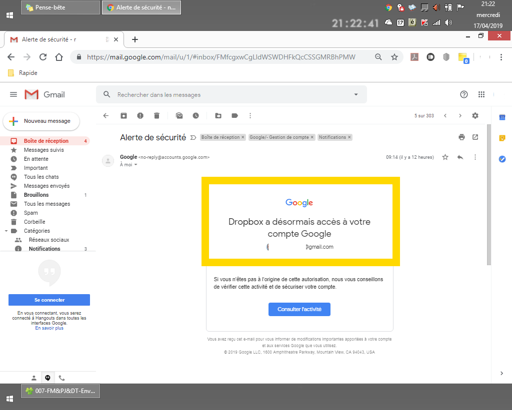Show recipient details dropdown next to À moi
Image resolution: width=512 pixels, height=410 pixels.
(x=136, y=165)
